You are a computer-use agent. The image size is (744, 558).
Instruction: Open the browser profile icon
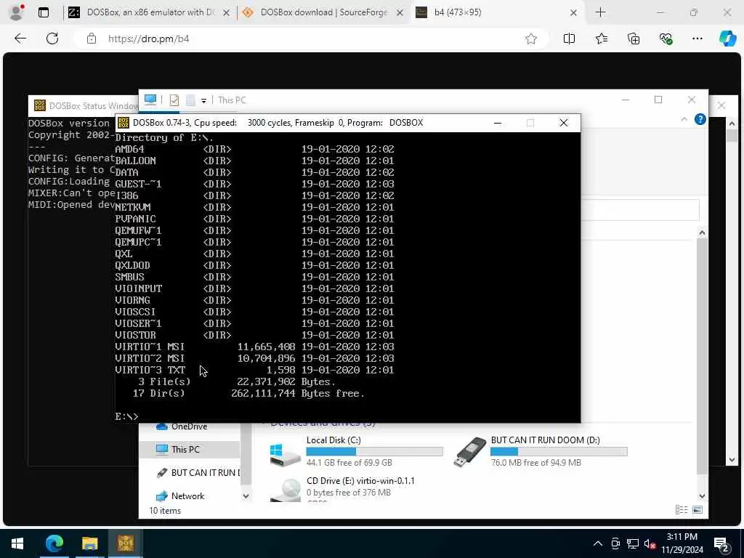point(16,12)
